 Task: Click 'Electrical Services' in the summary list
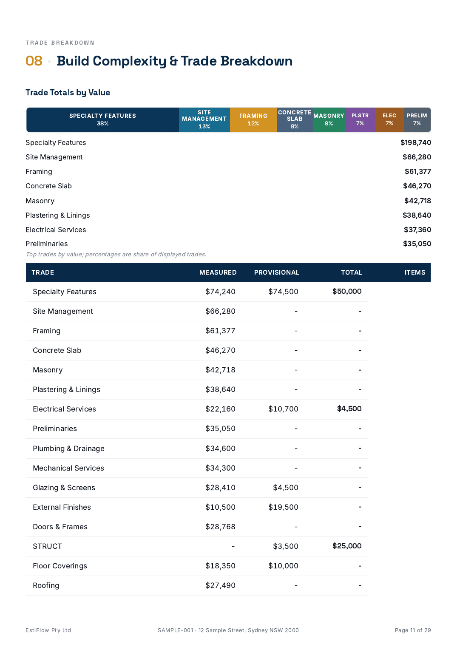coord(56,230)
